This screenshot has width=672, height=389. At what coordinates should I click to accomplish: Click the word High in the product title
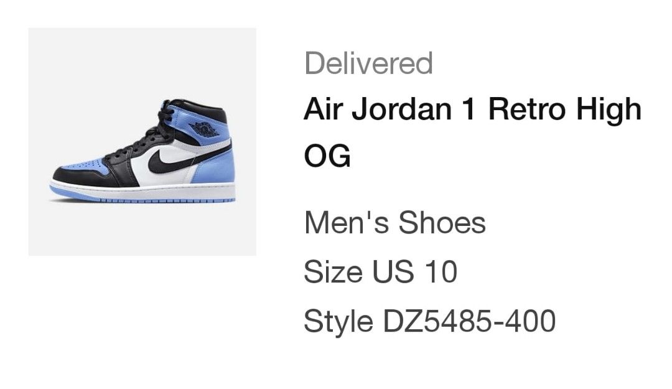click(x=609, y=110)
